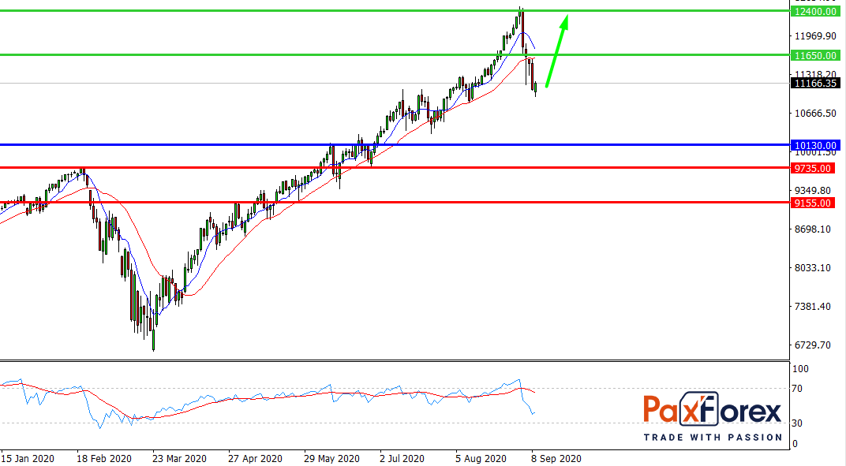Image resolution: width=846 pixels, height=466 pixels.
Task: Click the 18 Feb 2020 date label
Action: pyautogui.click(x=104, y=458)
